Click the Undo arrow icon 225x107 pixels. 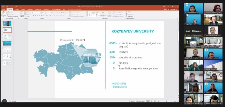click(7, 6)
